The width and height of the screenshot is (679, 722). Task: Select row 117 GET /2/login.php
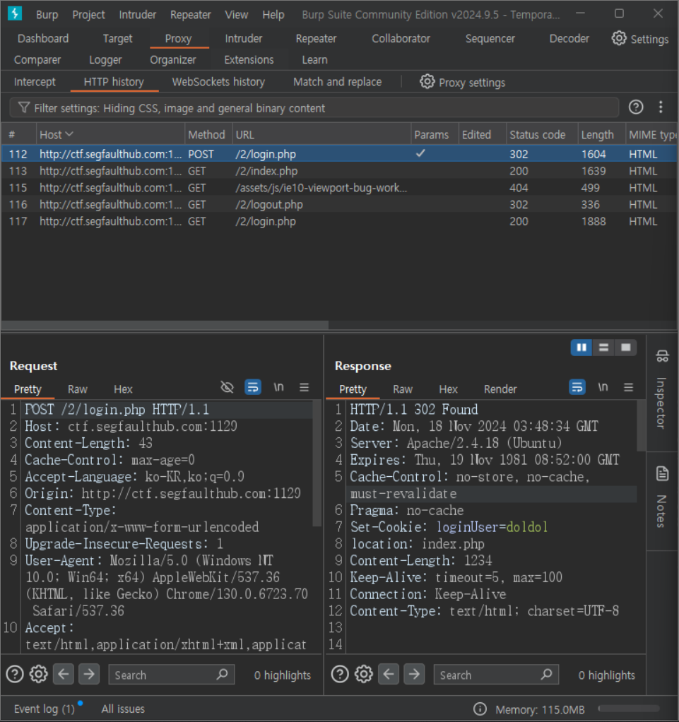click(339, 222)
